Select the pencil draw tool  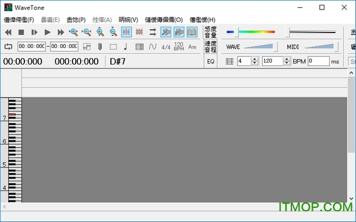(100, 47)
